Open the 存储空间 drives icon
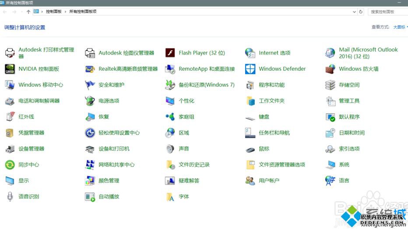The image size is (408, 229). coord(331,85)
